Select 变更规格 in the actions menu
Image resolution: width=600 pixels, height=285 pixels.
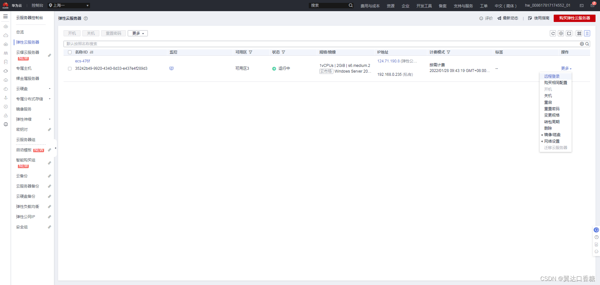click(552, 115)
